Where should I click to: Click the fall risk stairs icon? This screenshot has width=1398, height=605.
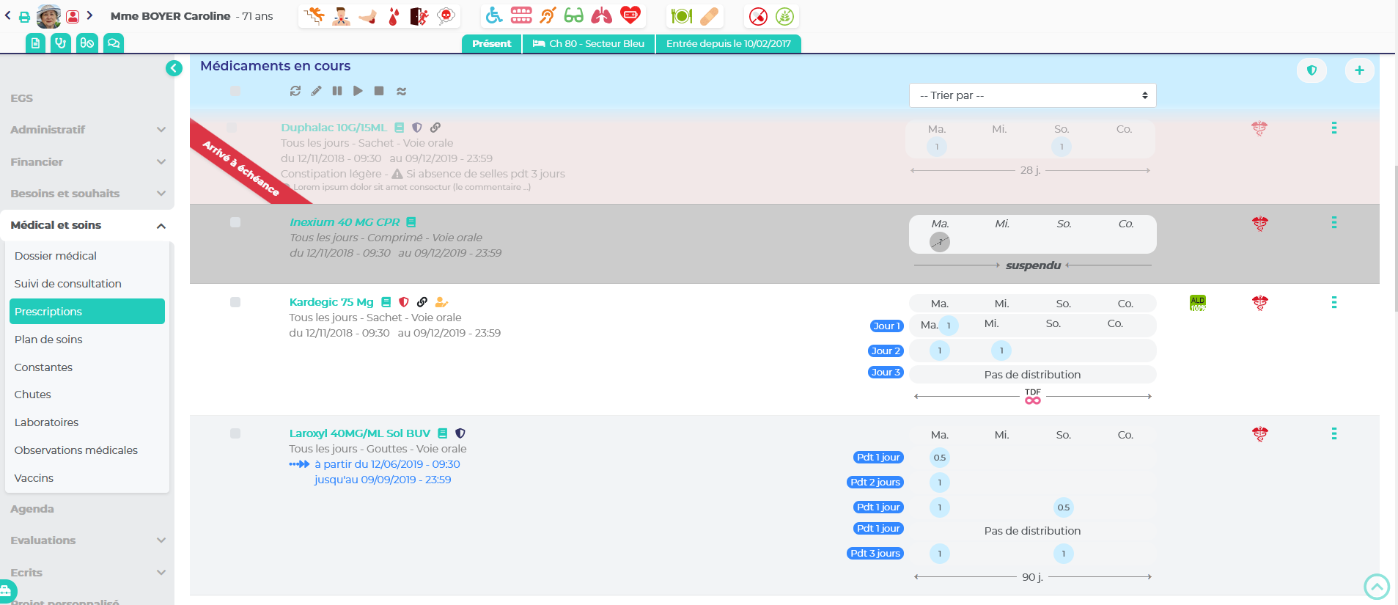314,15
